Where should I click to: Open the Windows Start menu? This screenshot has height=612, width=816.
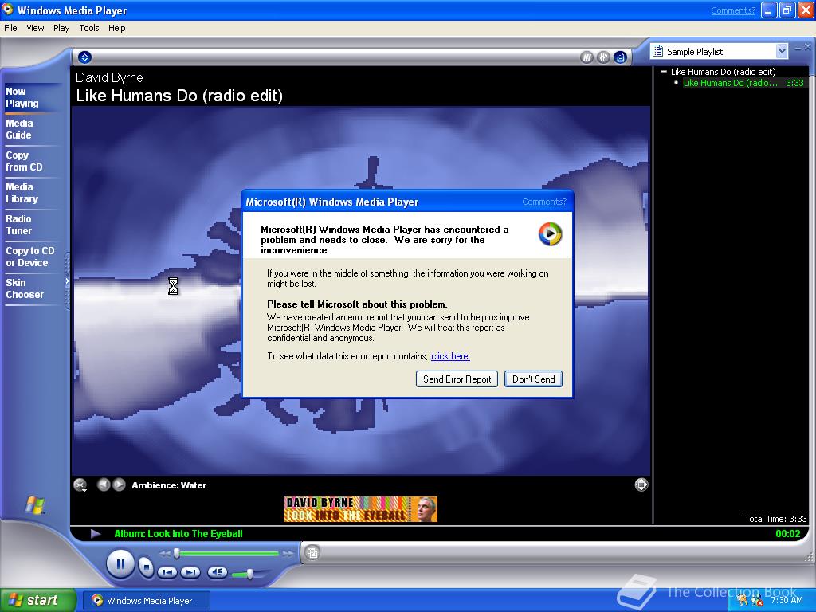point(38,600)
